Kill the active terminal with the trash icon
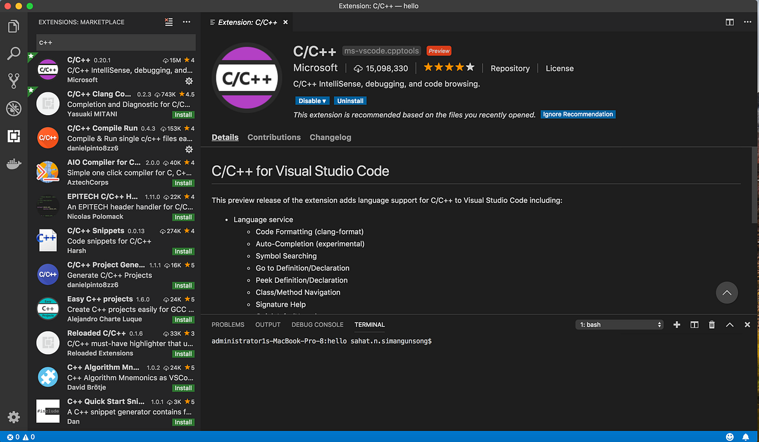759x442 pixels. pyautogui.click(x=712, y=324)
